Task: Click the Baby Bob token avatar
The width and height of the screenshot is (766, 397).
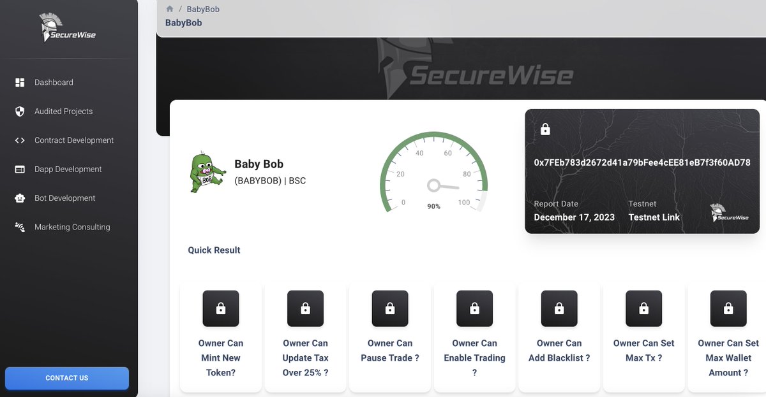Action: pos(207,173)
